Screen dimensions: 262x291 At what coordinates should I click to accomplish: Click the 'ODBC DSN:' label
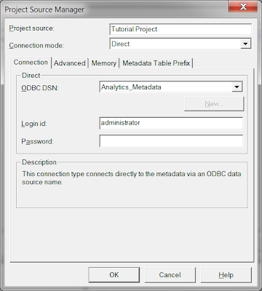(40, 88)
